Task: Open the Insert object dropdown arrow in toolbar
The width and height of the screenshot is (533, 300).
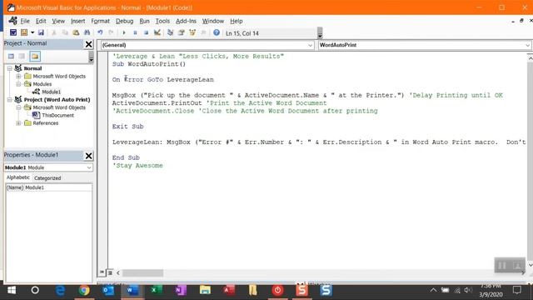Action: tap(32, 32)
